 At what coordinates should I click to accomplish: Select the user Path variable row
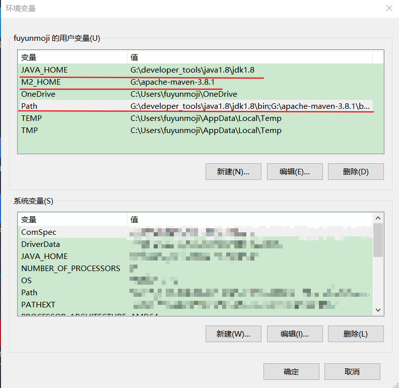tap(195, 106)
